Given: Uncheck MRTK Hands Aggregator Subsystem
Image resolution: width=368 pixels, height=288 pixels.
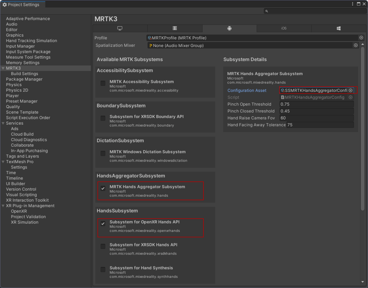Looking at the screenshot, I should [x=103, y=188].
